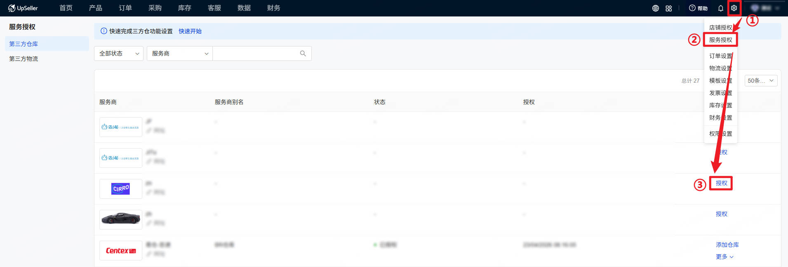This screenshot has width=788, height=267.
Task: Choose 库存设置 from settings menu
Action: [721, 105]
